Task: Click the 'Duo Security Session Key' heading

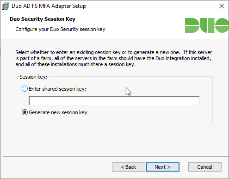Action: pos(43,19)
